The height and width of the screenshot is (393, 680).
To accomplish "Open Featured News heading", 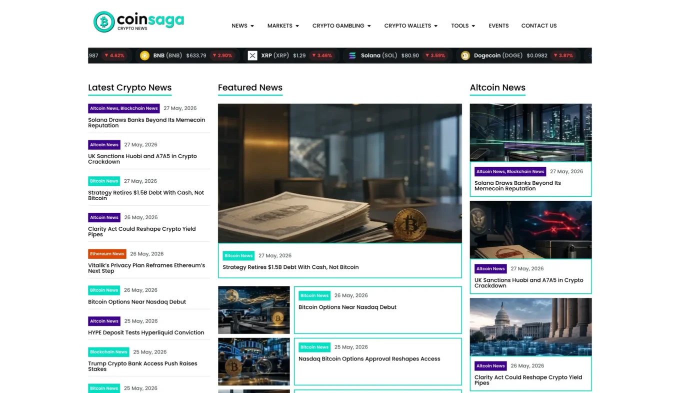I will (250, 88).
